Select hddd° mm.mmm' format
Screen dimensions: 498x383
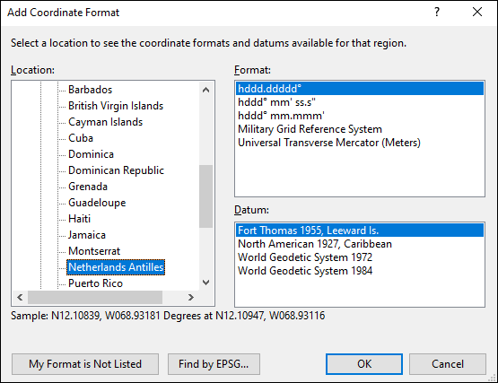tap(360, 116)
